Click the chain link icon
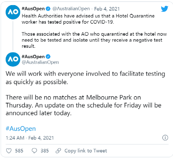 [x=58, y=151]
